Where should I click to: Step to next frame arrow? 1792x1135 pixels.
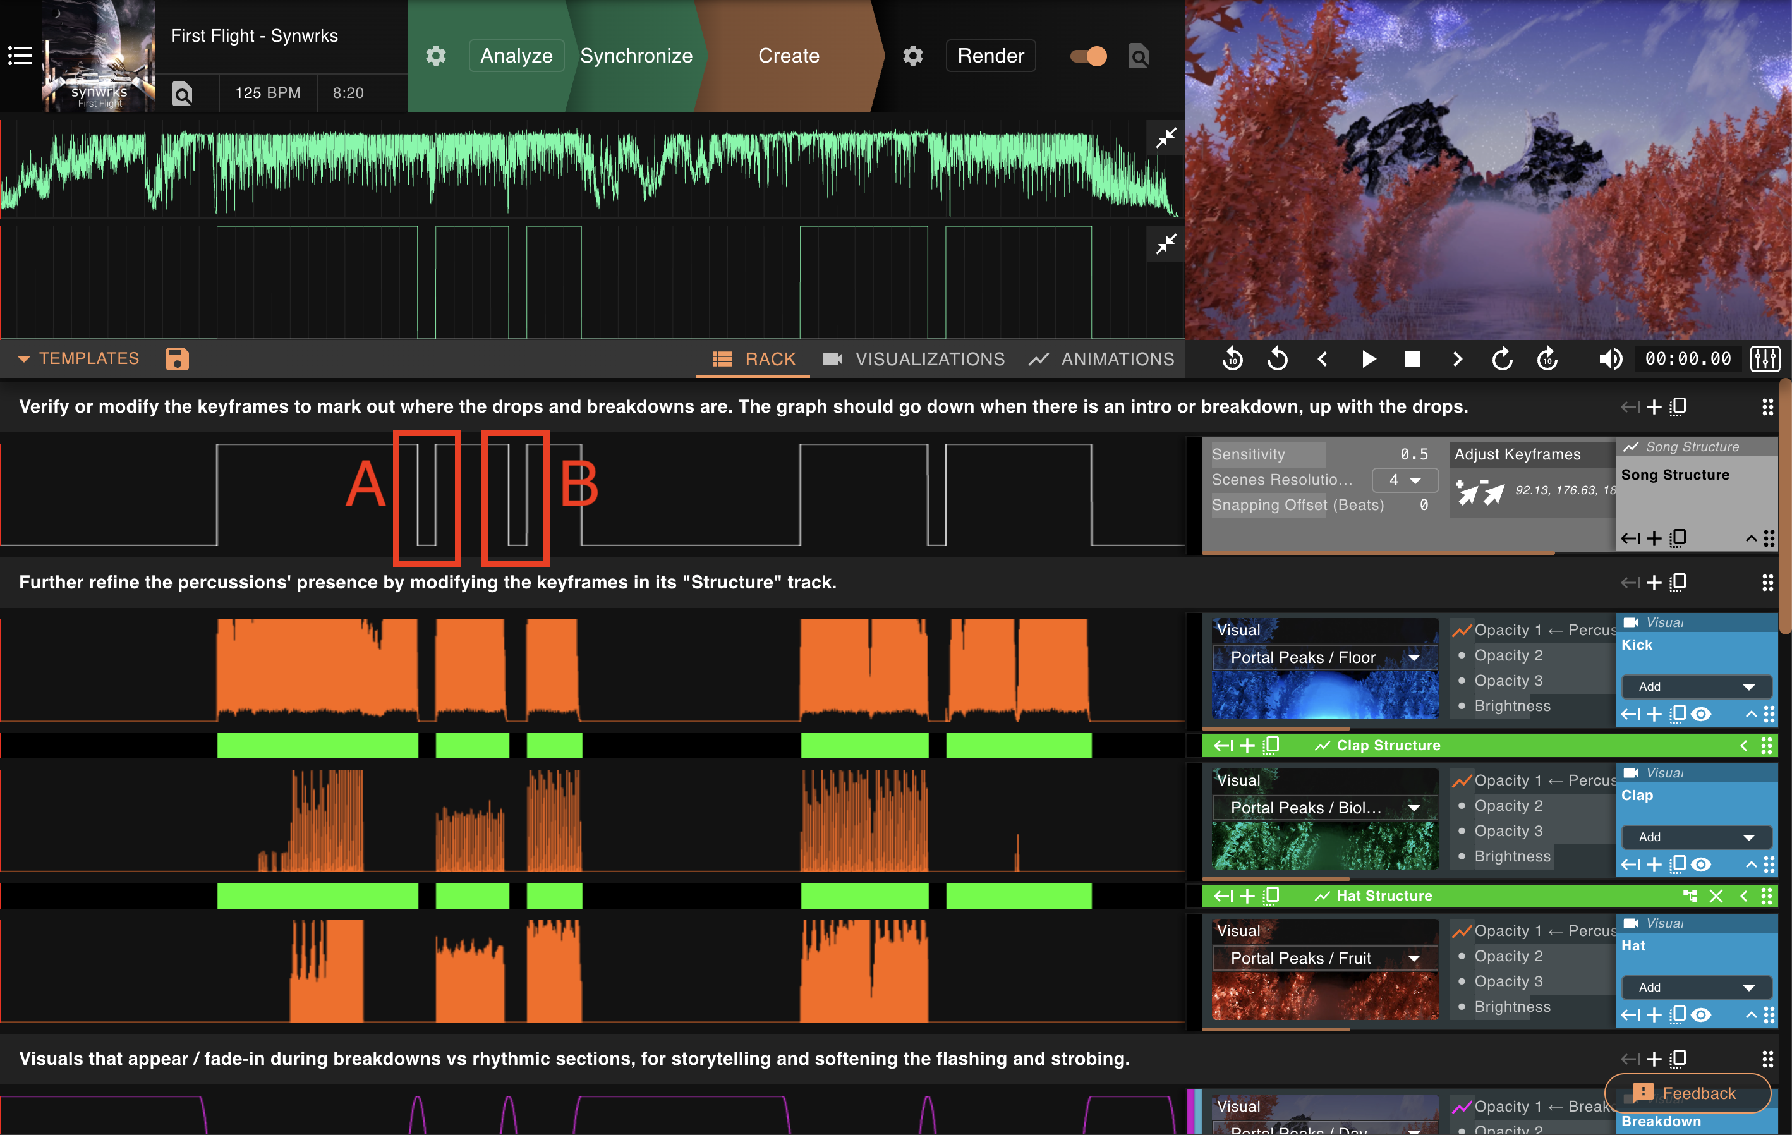pos(1457,360)
